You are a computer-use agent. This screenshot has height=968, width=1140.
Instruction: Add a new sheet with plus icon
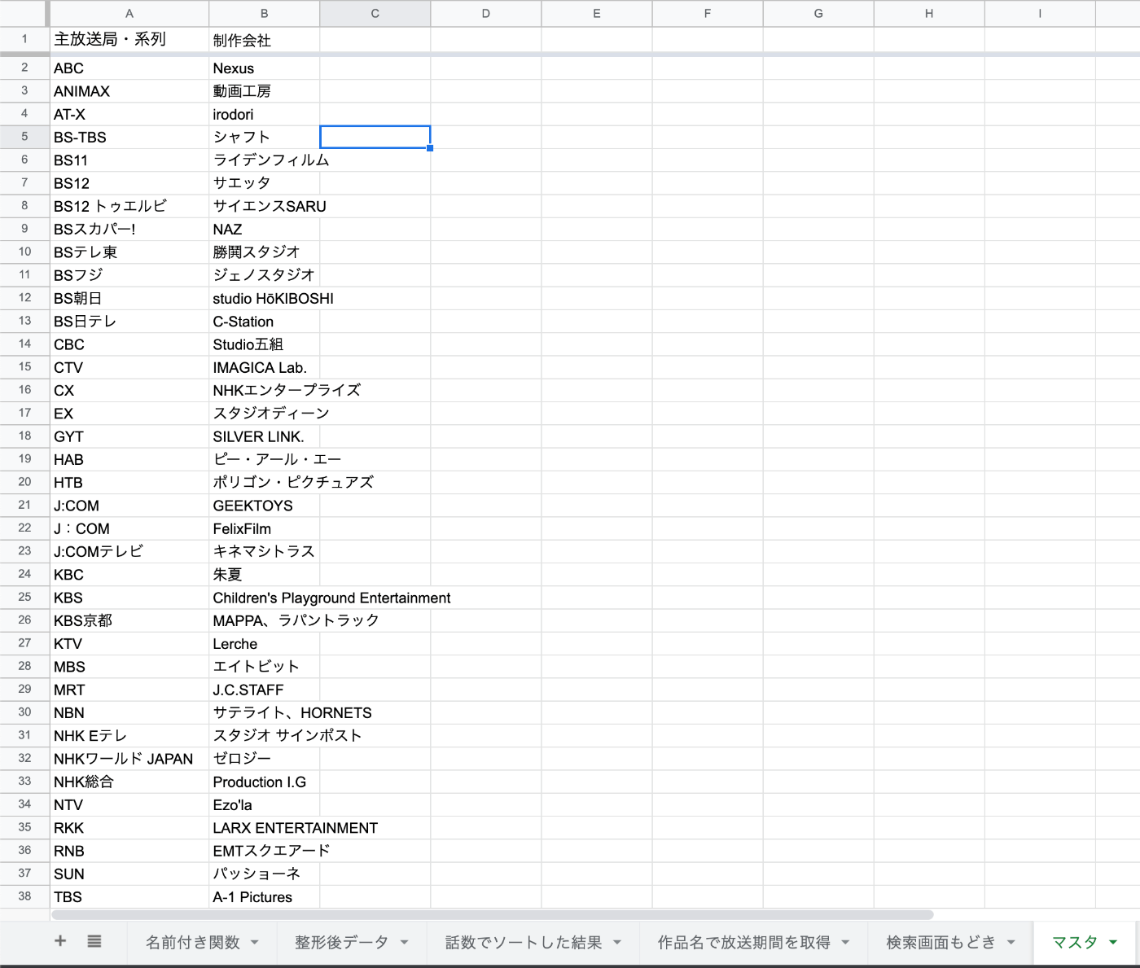click(x=60, y=941)
